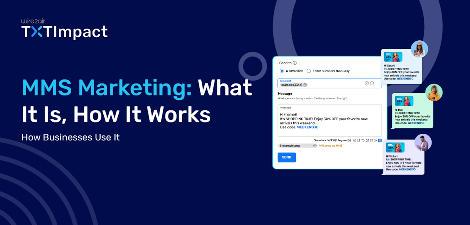470x225 pixels.
Task: Click the info icon inside the Select List field
Action: pyautogui.click(x=372, y=83)
